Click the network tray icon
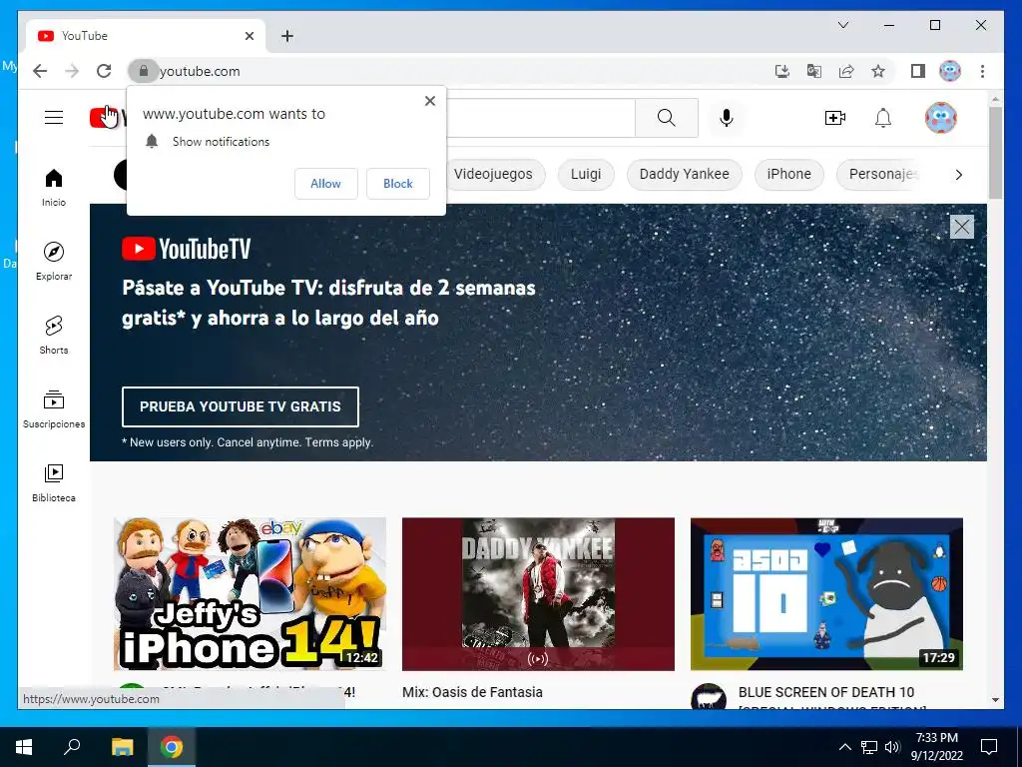Screen dimensions: 1022x767 click(x=869, y=747)
